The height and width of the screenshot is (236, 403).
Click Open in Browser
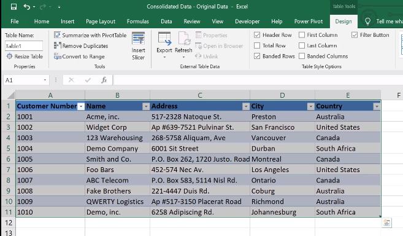(x=219, y=46)
